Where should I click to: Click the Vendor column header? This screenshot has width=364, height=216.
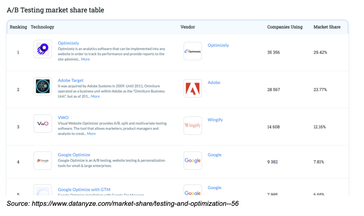point(187,27)
